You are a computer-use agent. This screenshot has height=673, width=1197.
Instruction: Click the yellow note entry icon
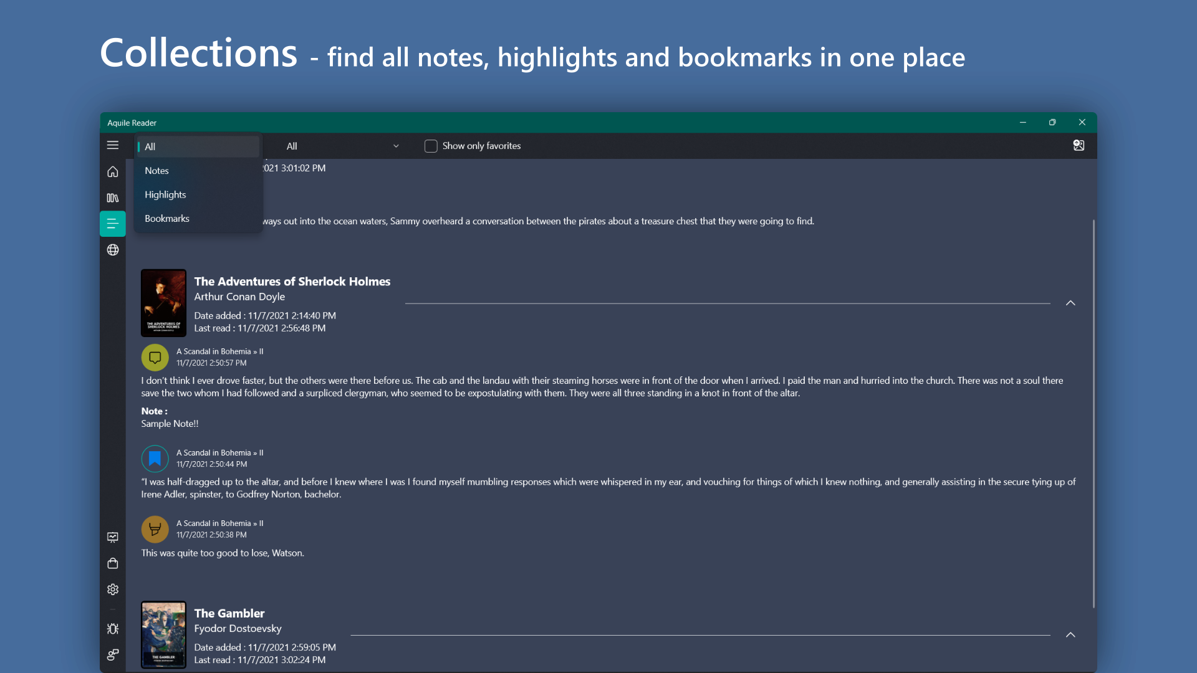click(155, 358)
